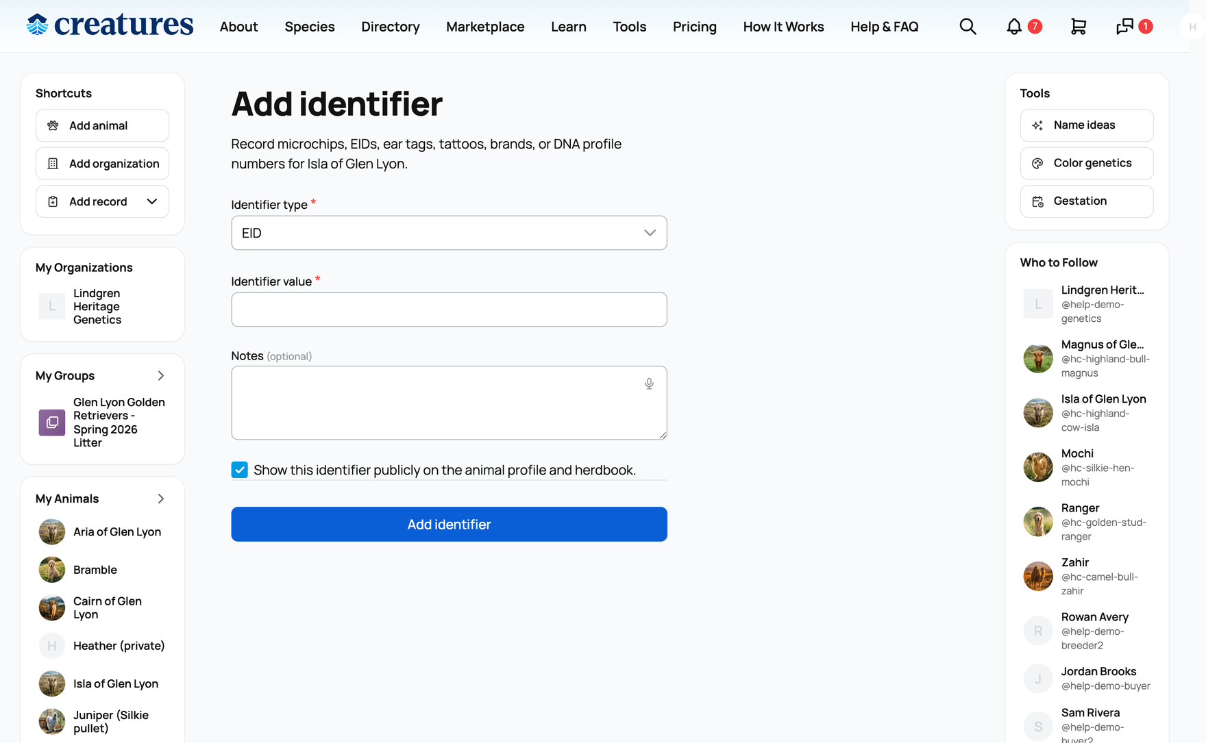Image resolution: width=1206 pixels, height=743 pixels.
Task: Click the Add organization shortcut
Action: [x=102, y=164]
